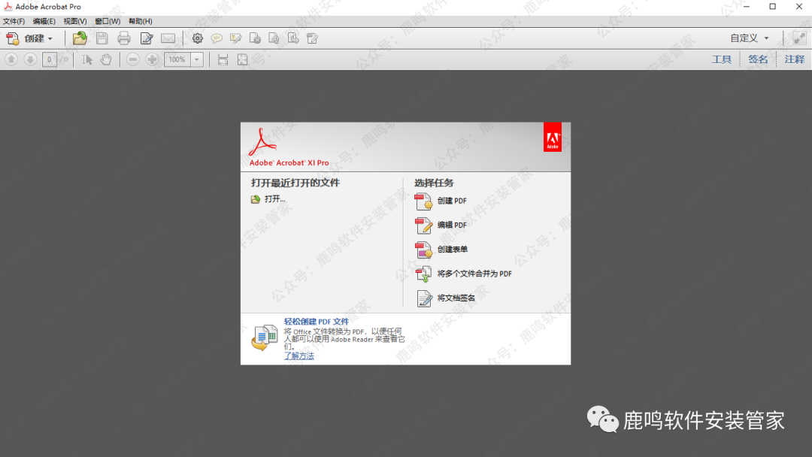Click the Create Form task icon
This screenshot has height=457, width=812.
click(x=424, y=250)
